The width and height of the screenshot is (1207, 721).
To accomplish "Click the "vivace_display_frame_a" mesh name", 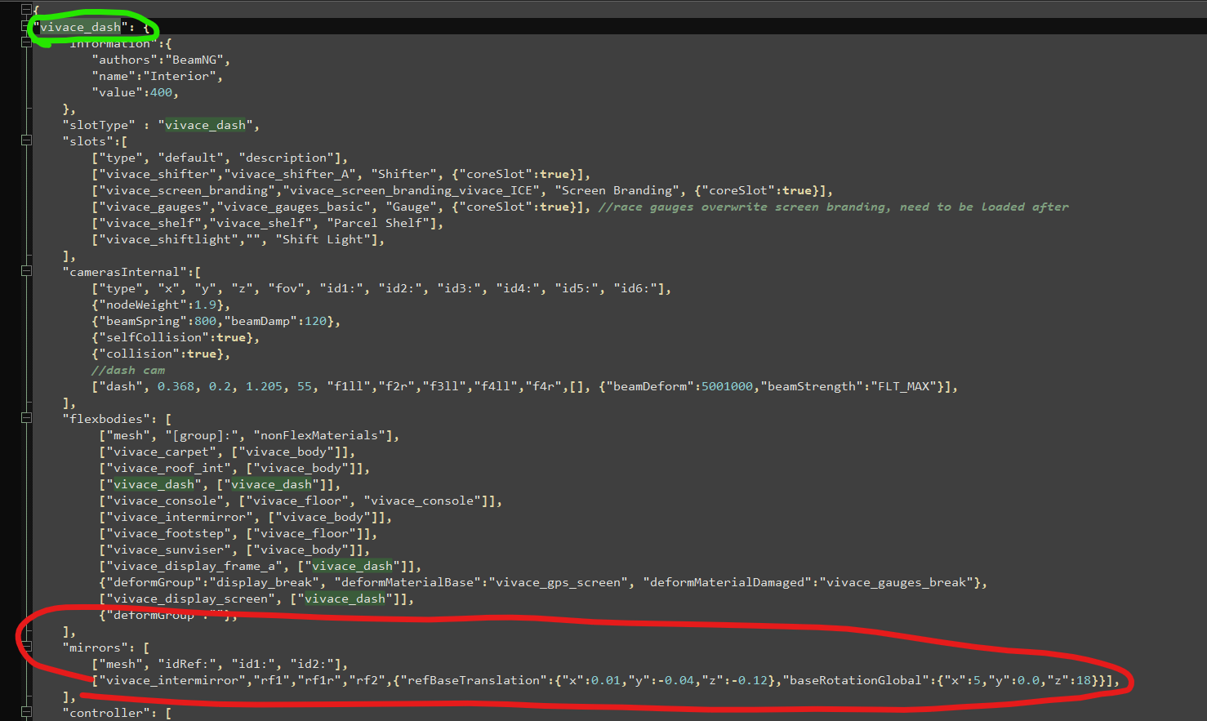I will [x=194, y=566].
